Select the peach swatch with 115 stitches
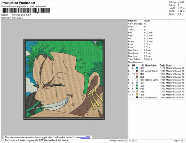 [137, 92]
